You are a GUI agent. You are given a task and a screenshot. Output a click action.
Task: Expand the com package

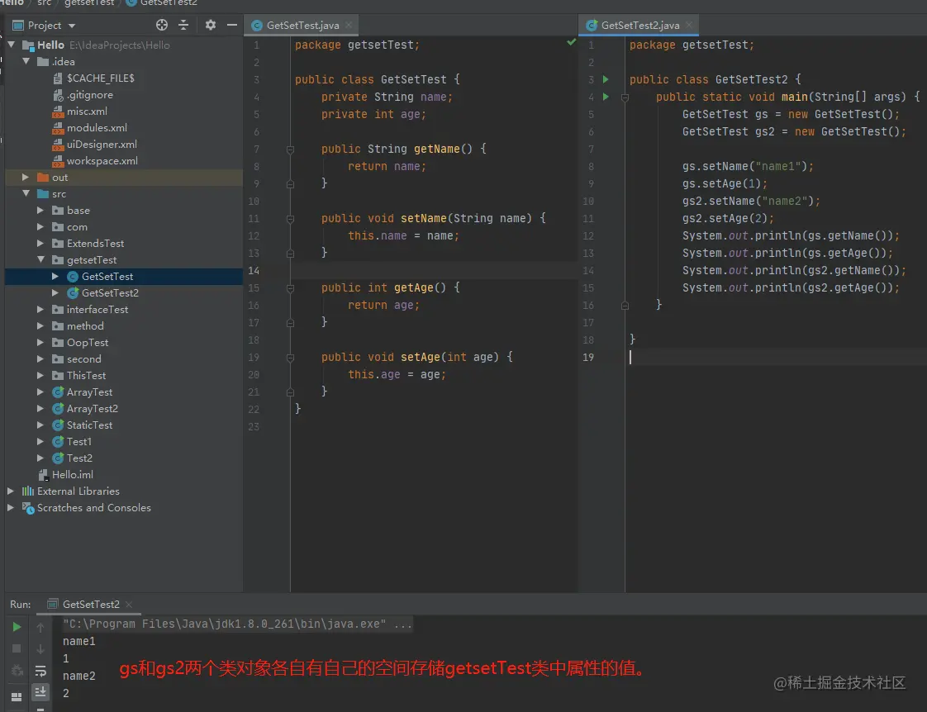click(x=40, y=226)
